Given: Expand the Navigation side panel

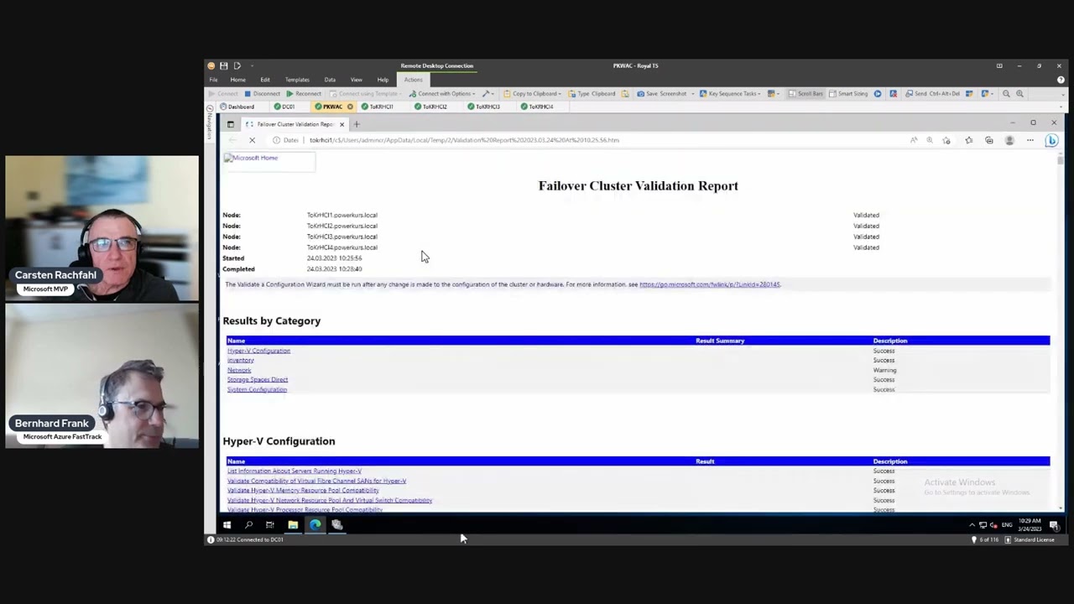Looking at the screenshot, I should coord(210,123).
